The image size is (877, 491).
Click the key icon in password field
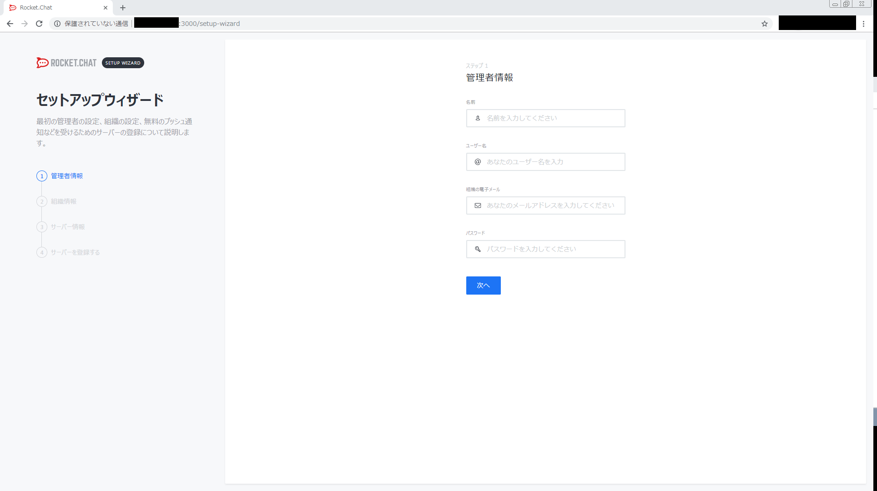(478, 249)
